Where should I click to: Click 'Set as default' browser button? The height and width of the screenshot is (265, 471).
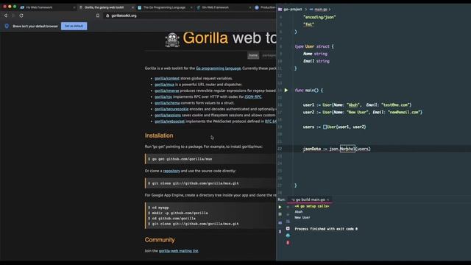(74, 26)
